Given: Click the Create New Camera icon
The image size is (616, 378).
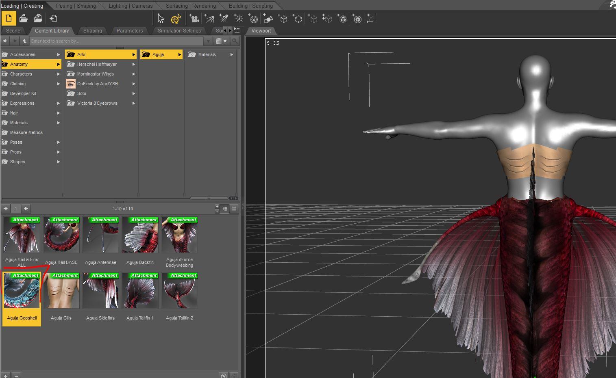Looking at the screenshot, I should [194, 19].
